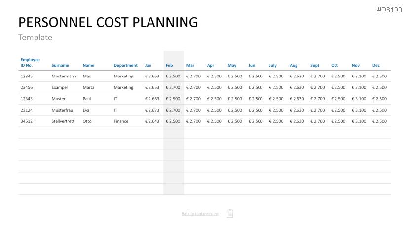The image size is (409, 230).
Task: Select the Surname column header
Action: pyautogui.click(x=60, y=65)
